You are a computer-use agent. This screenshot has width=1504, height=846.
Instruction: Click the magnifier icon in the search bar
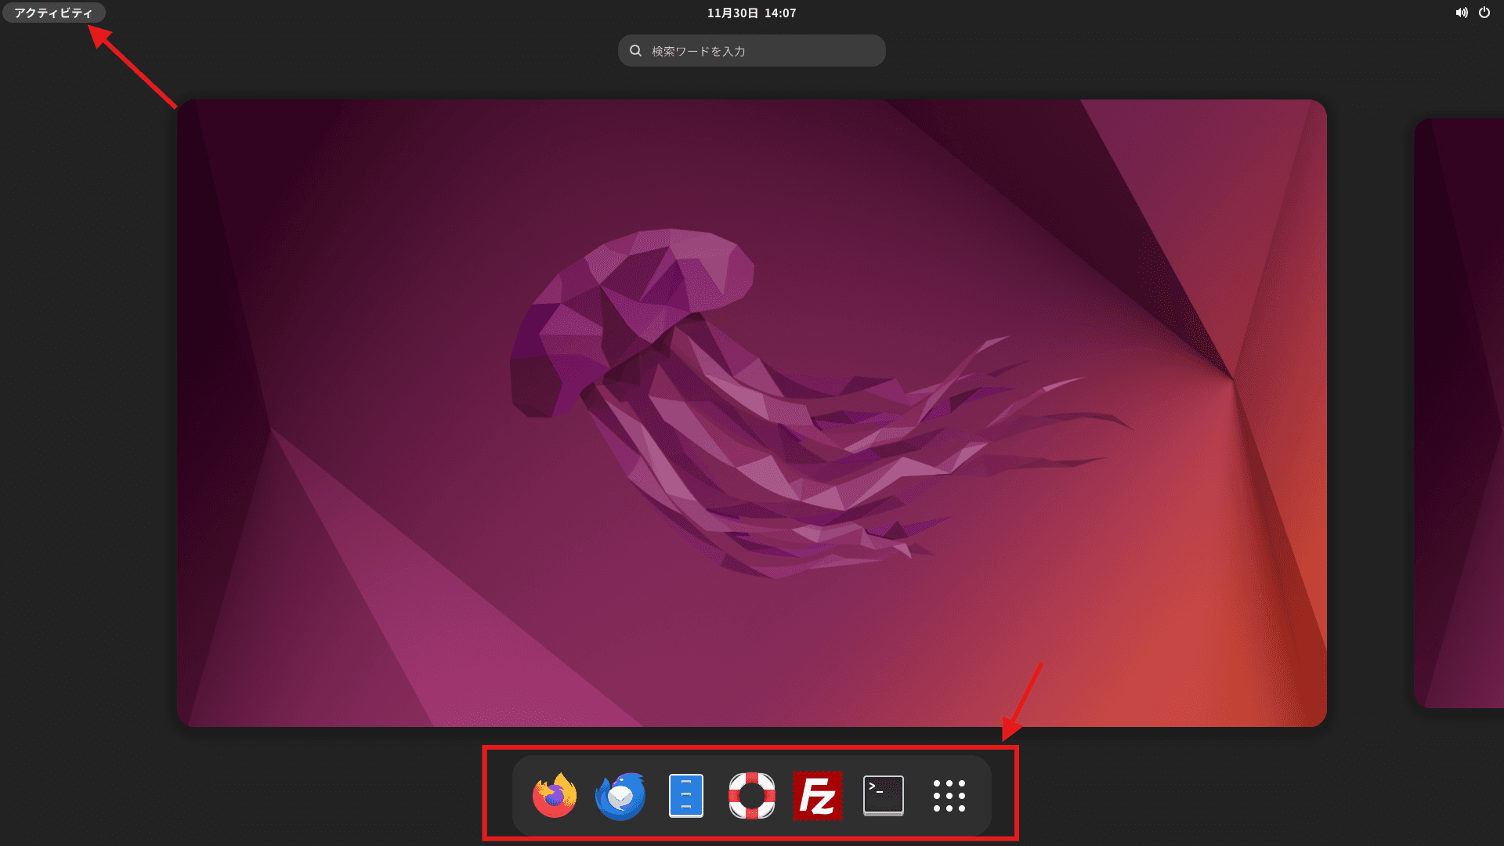pos(635,50)
